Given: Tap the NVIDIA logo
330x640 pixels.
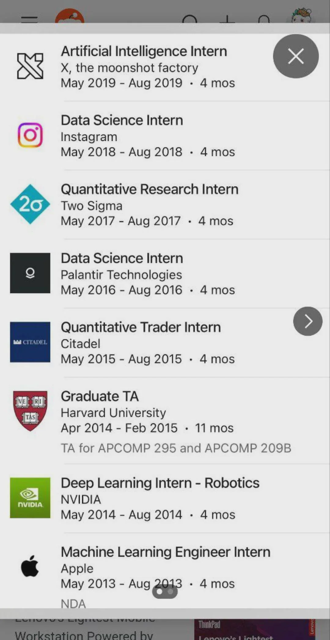Looking at the screenshot, I should point(30,498).
